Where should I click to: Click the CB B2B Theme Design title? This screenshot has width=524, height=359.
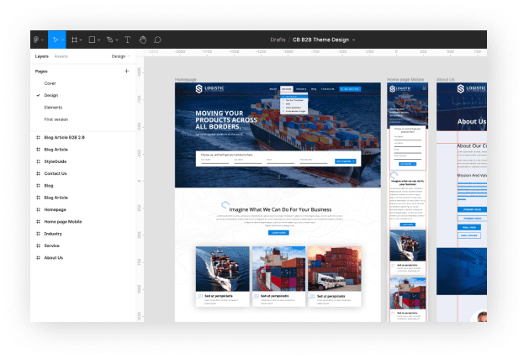click(320, 40)
